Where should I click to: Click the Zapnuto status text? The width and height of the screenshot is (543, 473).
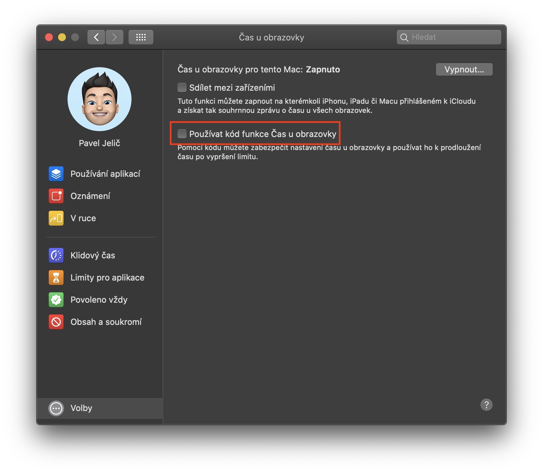point(323,69)
